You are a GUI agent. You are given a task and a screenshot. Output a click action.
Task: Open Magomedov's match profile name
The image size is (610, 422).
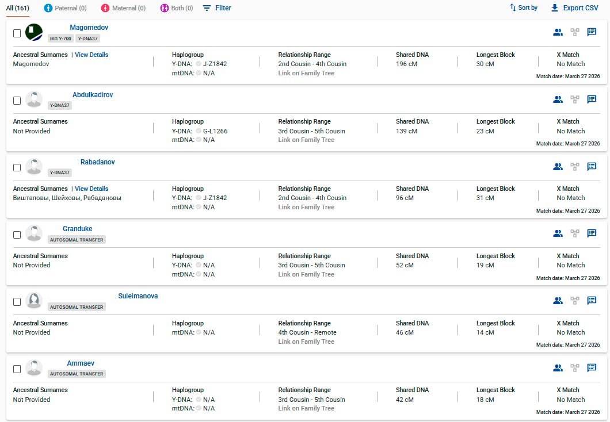(89, 28)
